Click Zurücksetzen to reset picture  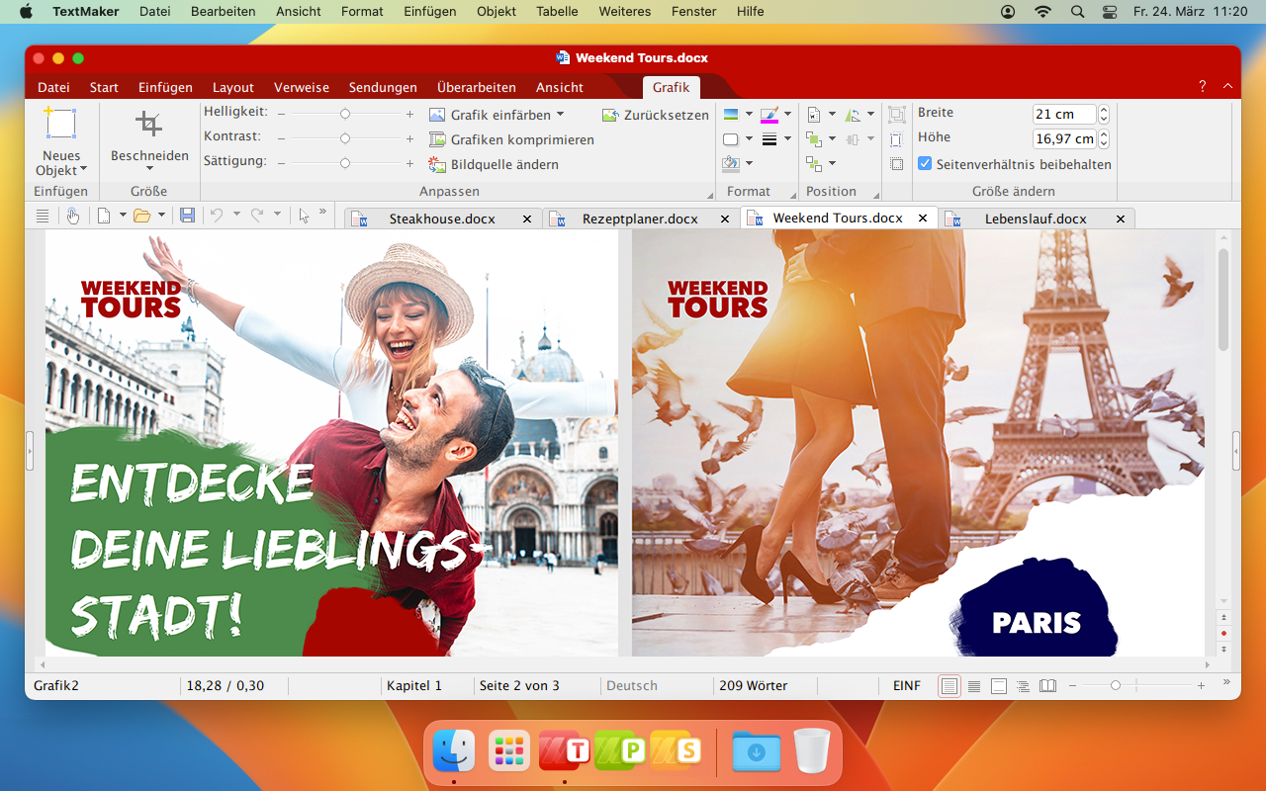(x=655, y=115)
